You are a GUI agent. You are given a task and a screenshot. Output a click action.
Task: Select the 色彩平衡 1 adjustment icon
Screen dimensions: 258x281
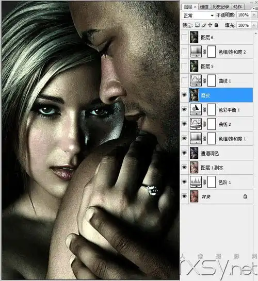196,109
